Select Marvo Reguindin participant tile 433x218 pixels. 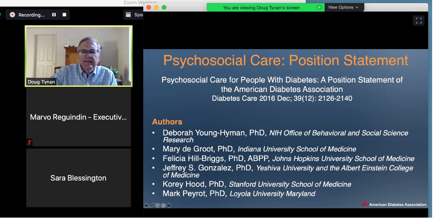[x=78, y=117]
